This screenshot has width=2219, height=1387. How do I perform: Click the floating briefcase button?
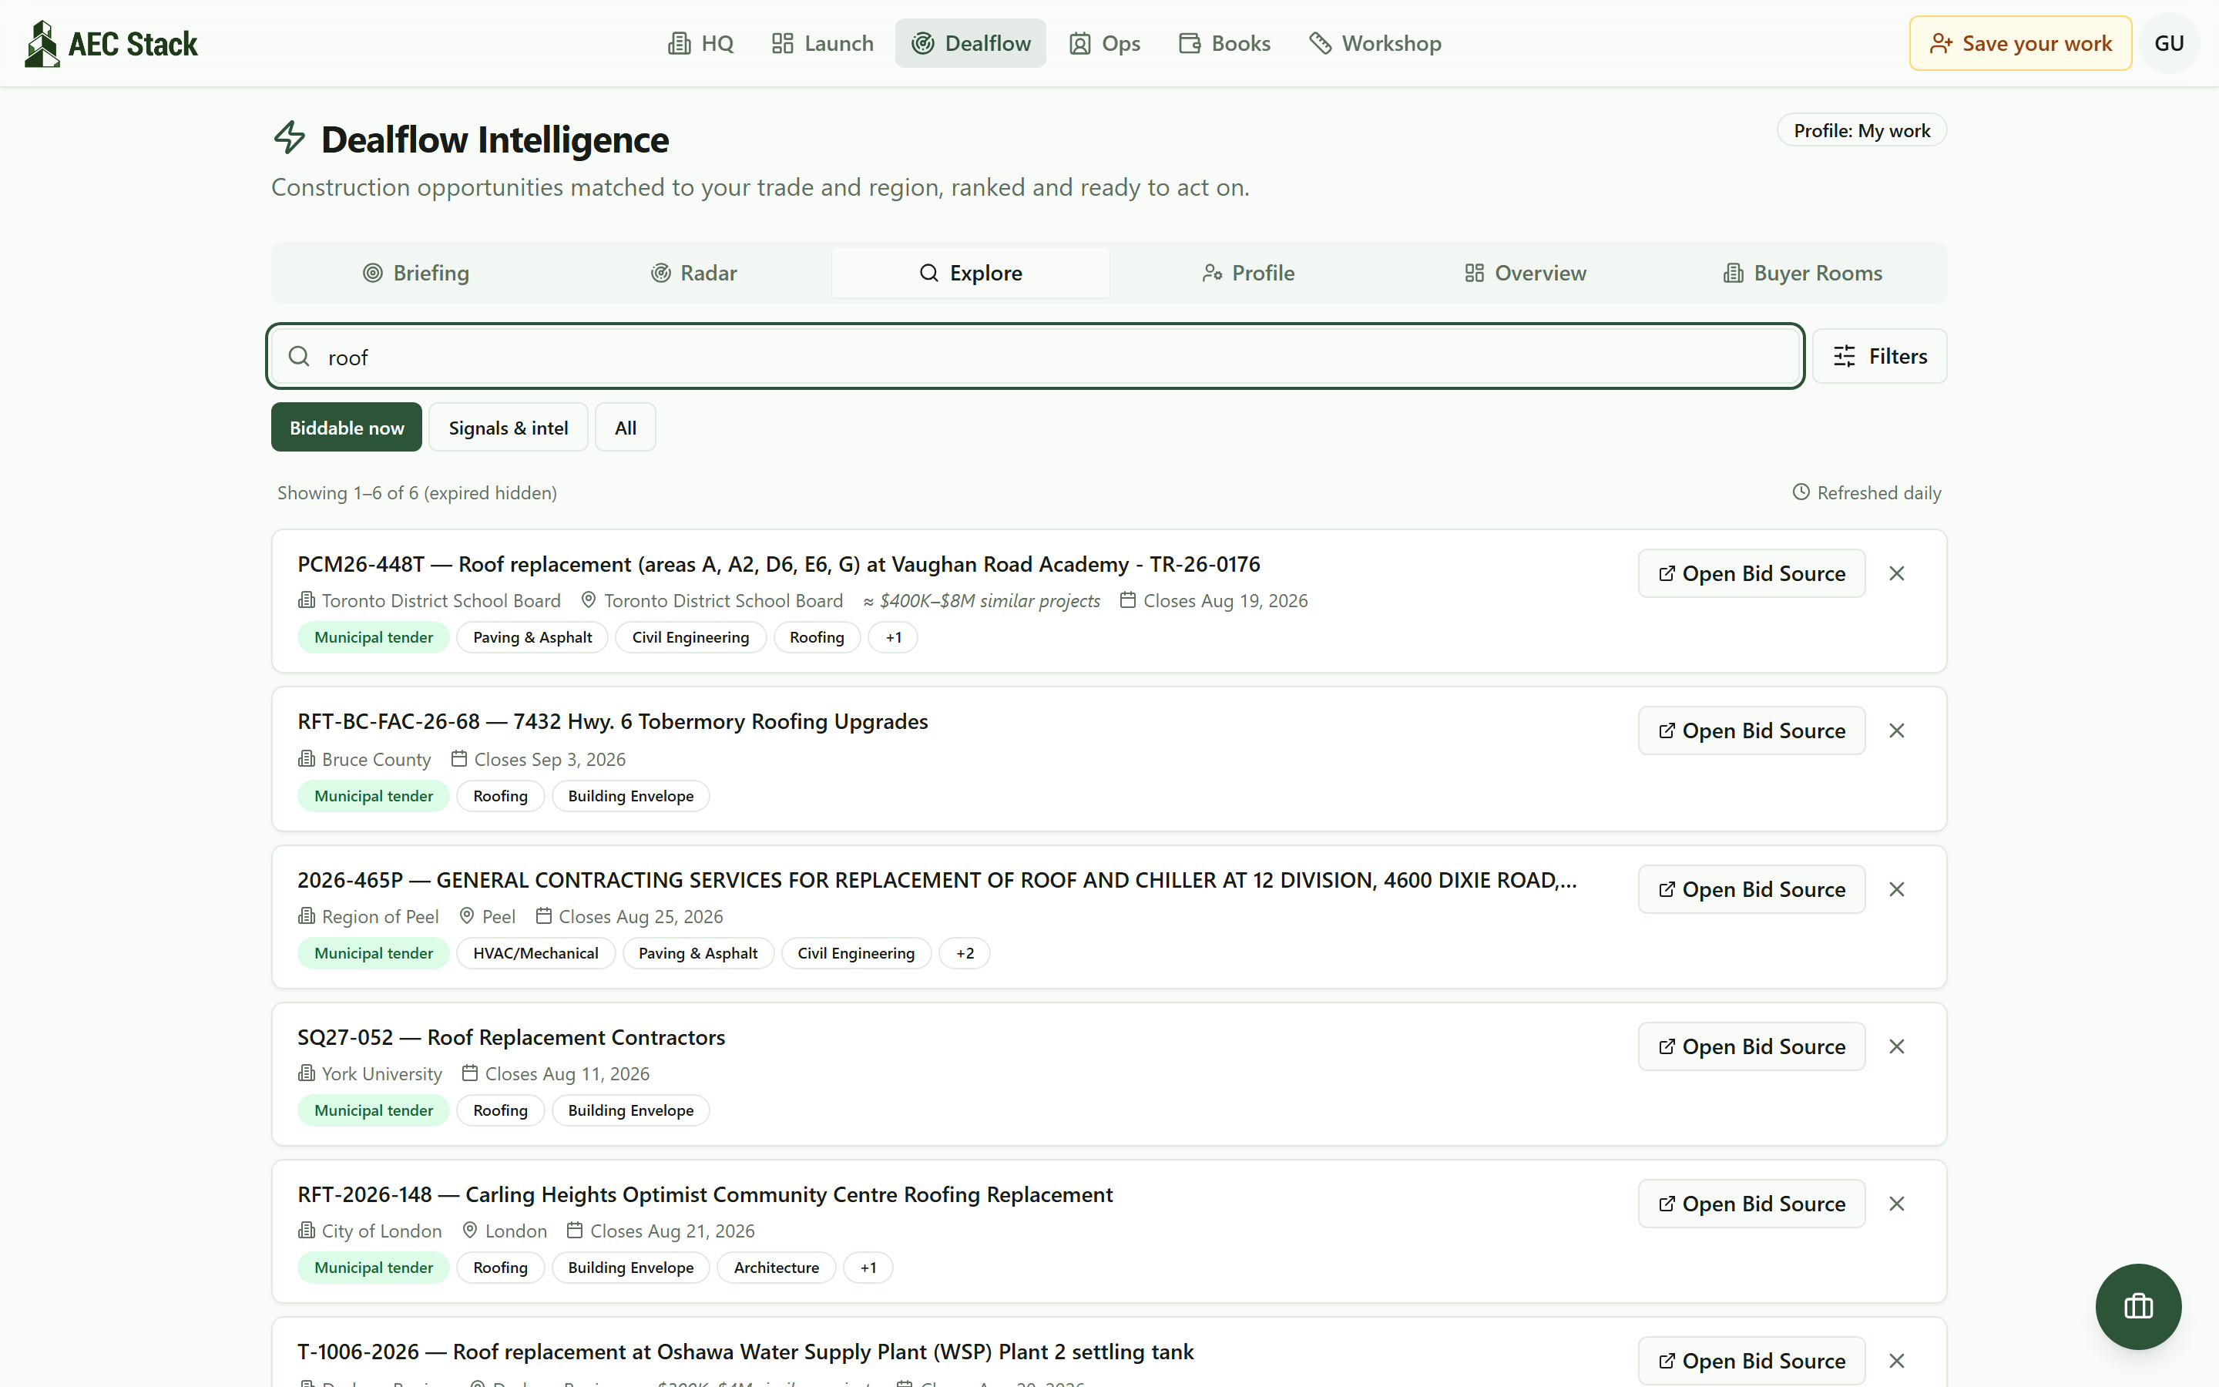coord(2138,1306)
